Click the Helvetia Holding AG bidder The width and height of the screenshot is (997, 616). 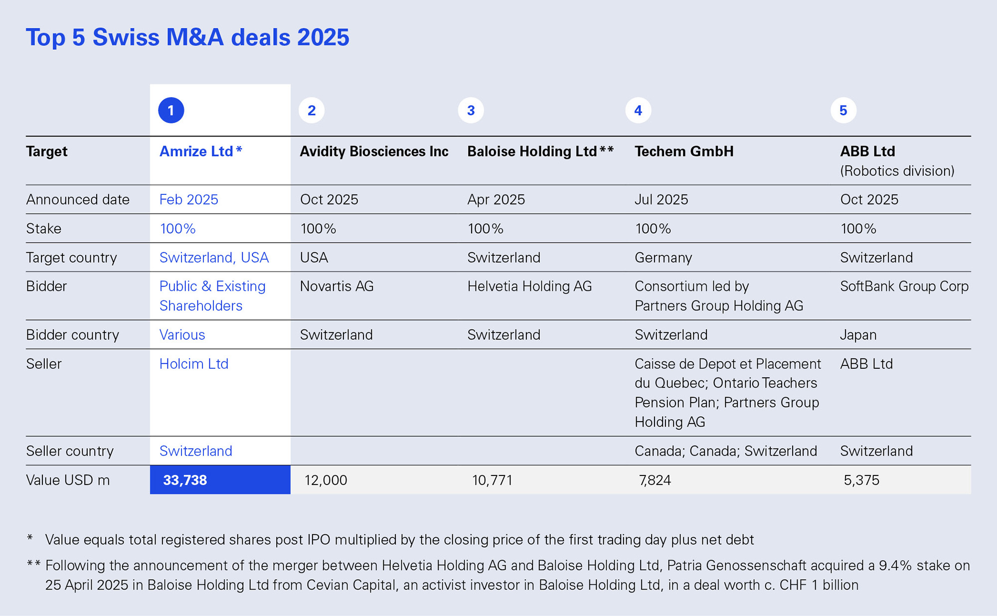tap(529, 286)
